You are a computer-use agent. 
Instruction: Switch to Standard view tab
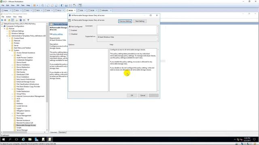tap(62, 133)
